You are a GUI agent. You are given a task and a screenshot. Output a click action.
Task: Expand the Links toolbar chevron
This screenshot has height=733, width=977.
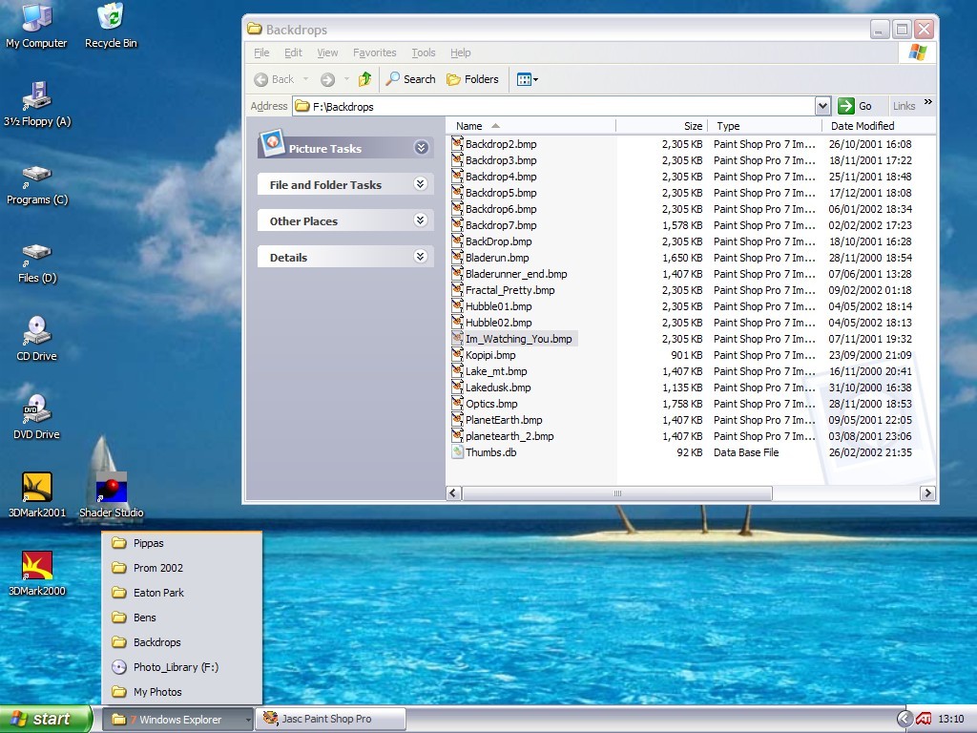(x=927, y=101)
